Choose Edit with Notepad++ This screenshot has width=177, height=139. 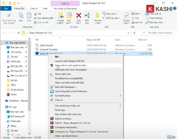86,87
